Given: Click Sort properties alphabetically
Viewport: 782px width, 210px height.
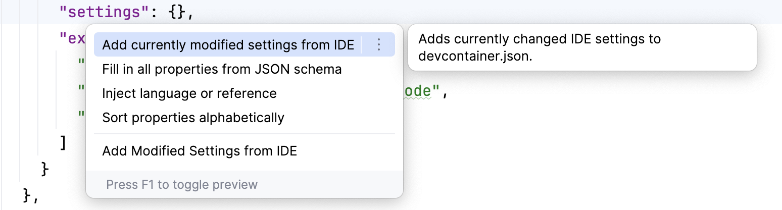Looking at the screenshot, I should [193, 118].
